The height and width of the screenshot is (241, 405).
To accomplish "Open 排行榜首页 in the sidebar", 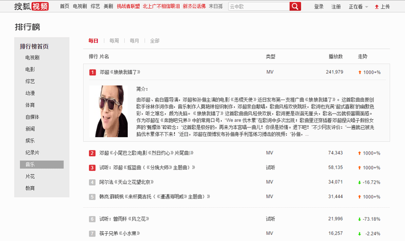I will click(x=34, y=47).
